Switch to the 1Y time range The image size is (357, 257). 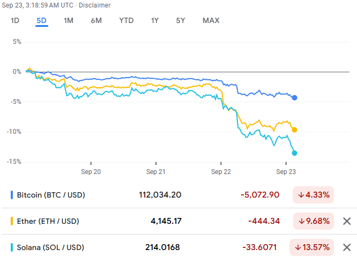(x=155, y=21)
